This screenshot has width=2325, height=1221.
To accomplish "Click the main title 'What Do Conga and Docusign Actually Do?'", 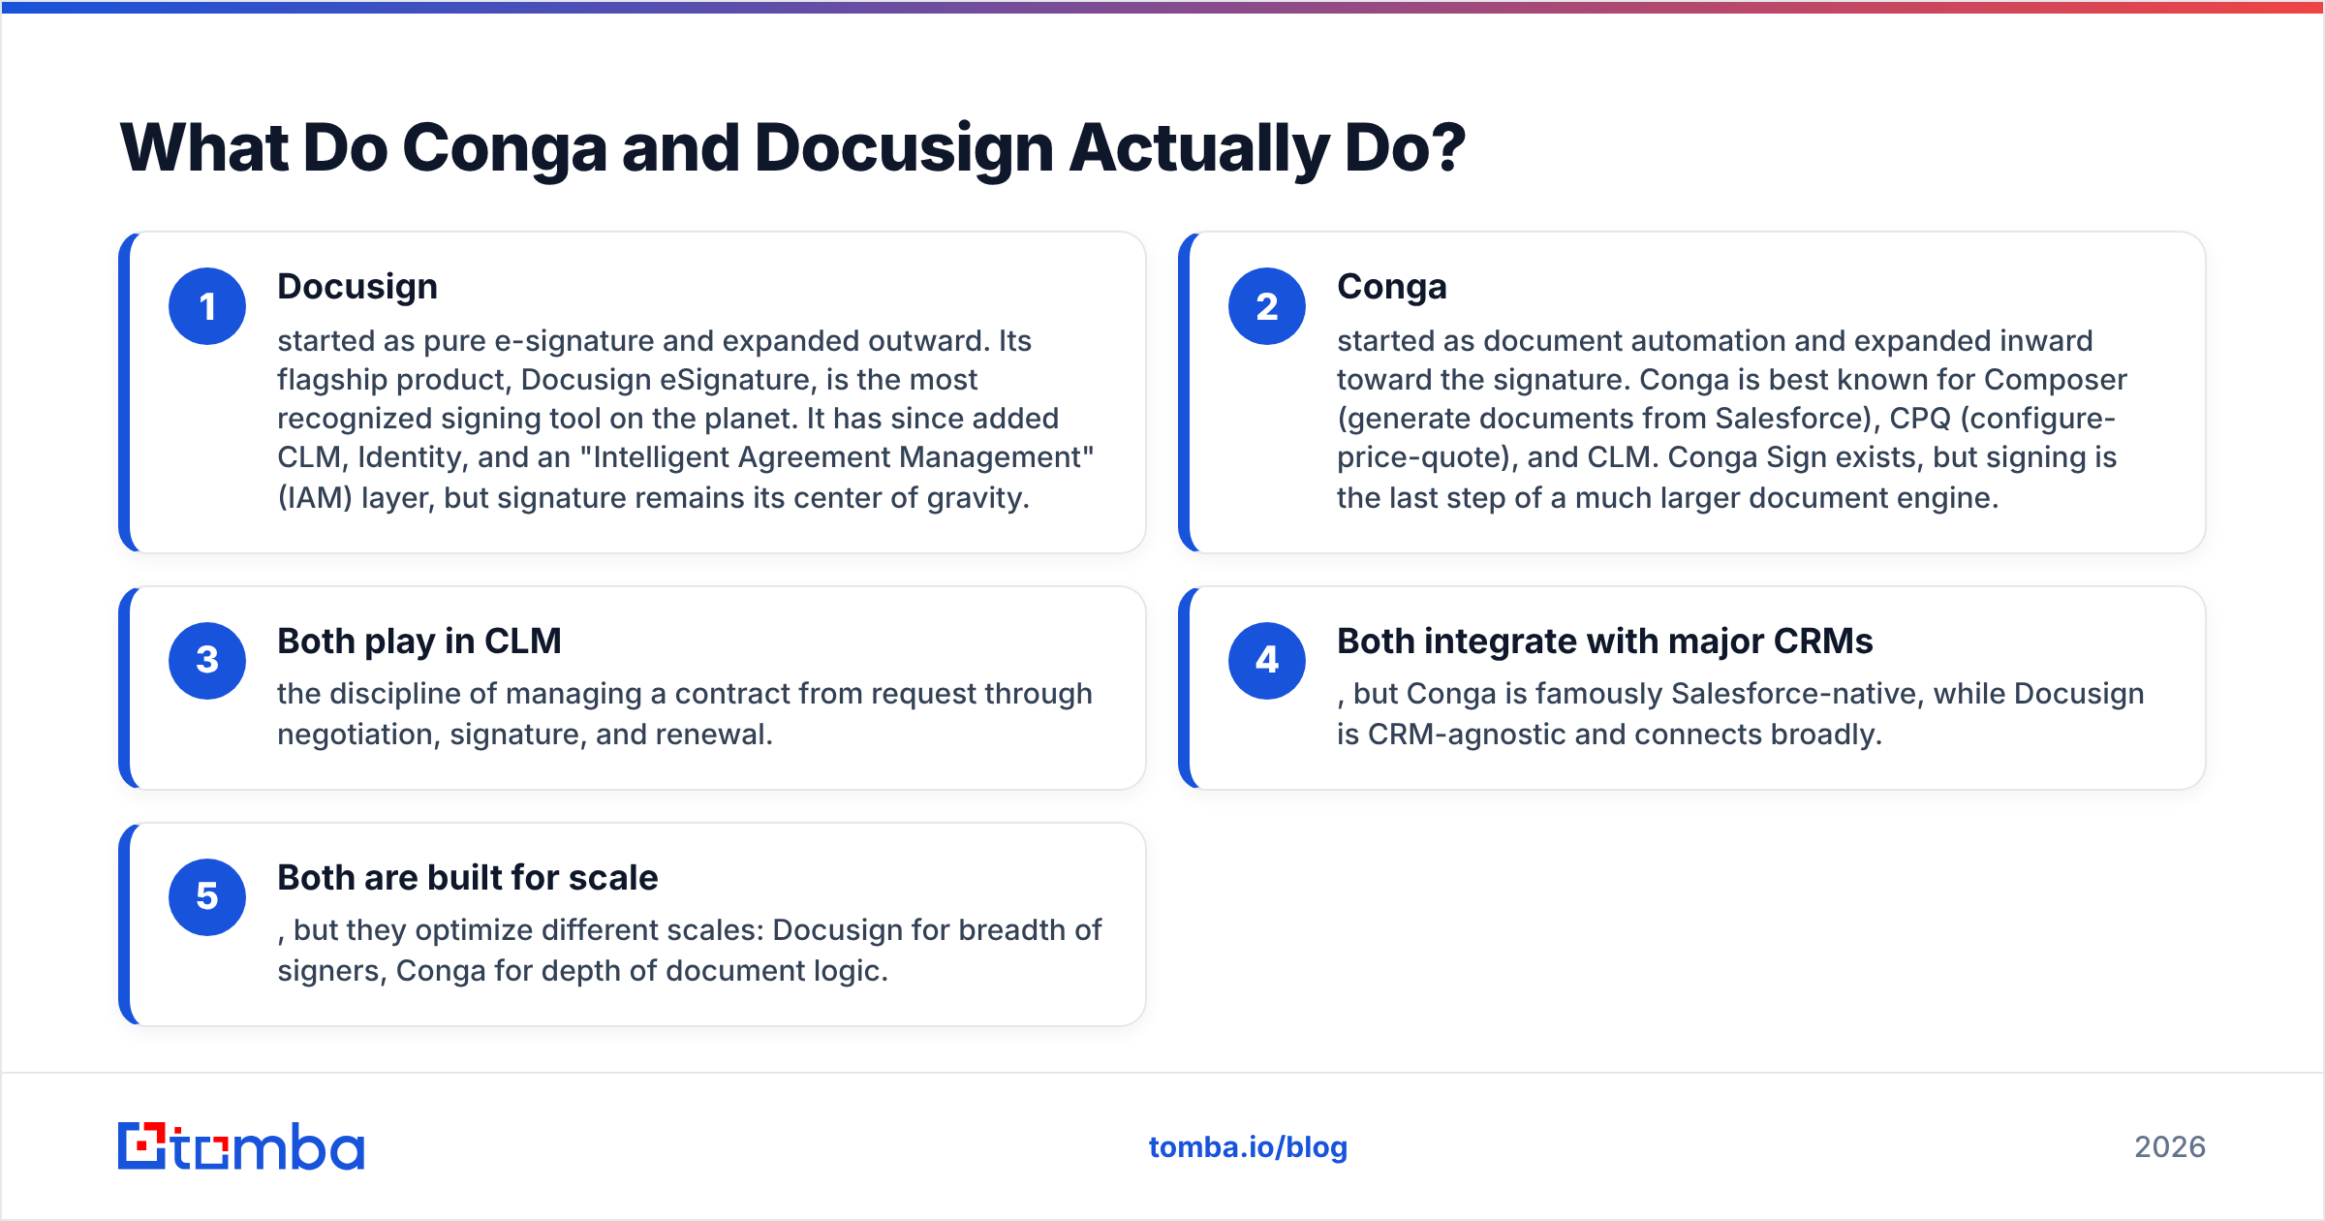I will click(792, 148).
